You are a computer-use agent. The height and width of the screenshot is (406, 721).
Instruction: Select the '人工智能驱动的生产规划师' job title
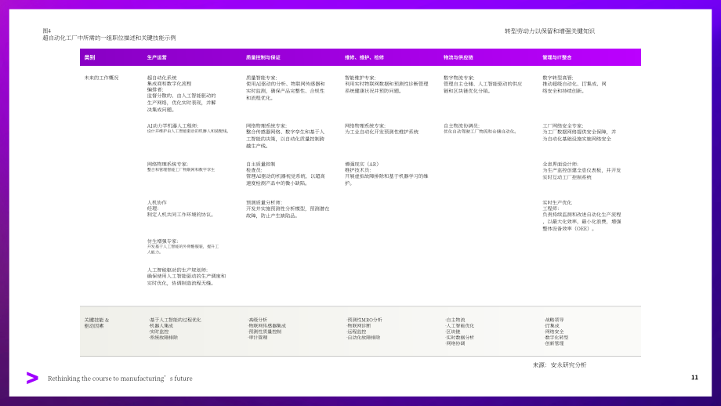click(x=177, y=270)
